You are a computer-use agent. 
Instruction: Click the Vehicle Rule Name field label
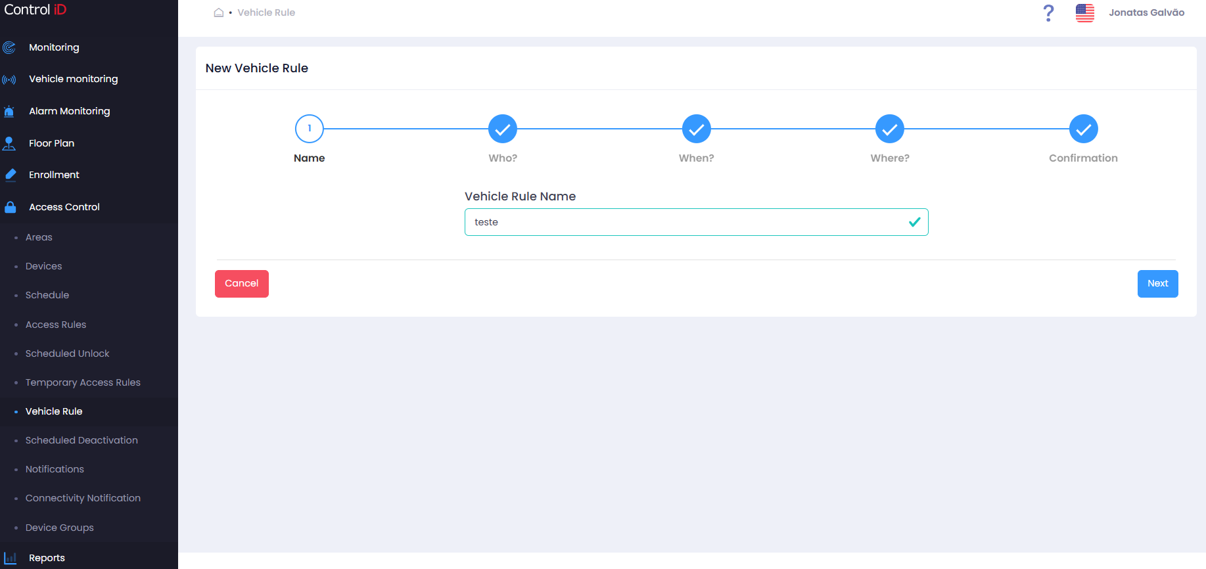pos(520,196)
